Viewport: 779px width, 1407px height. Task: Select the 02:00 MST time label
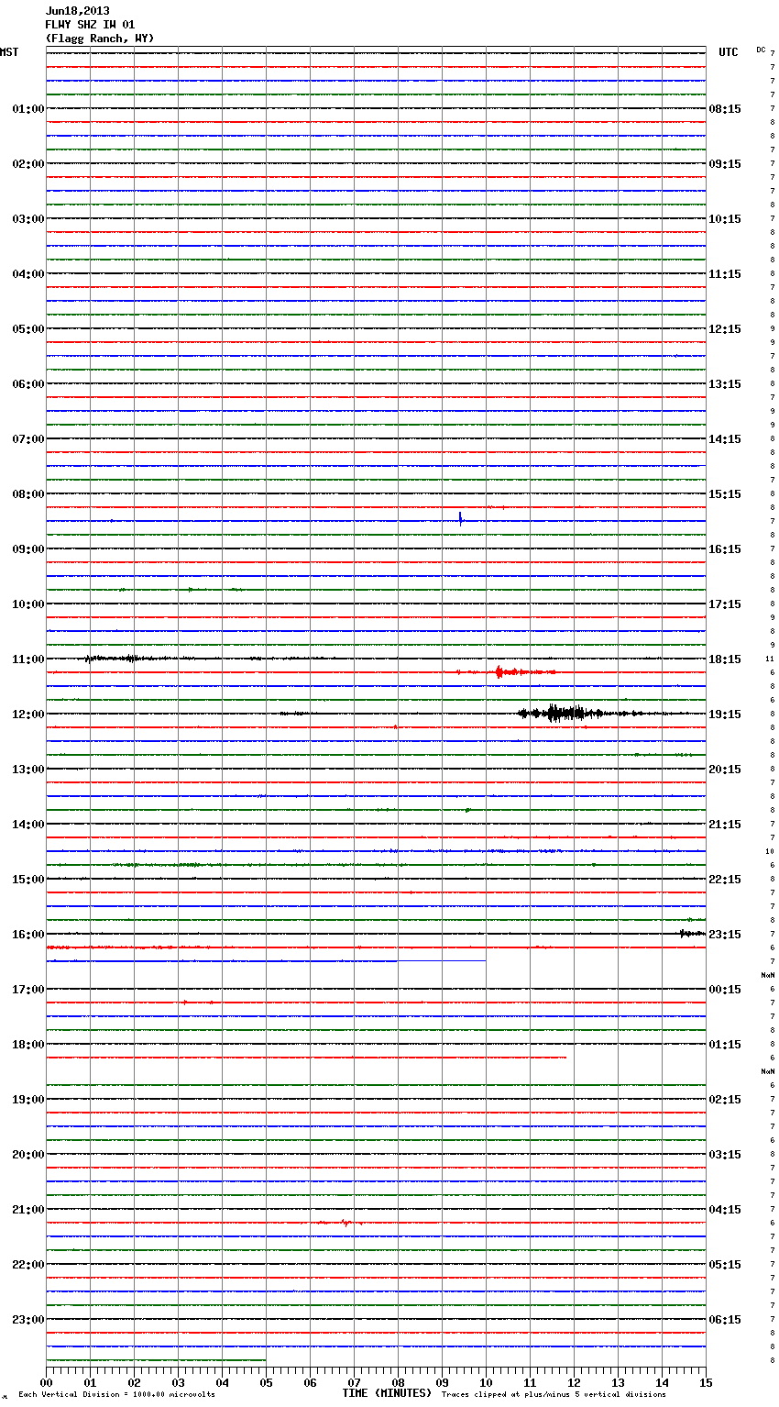pos(27,164)
